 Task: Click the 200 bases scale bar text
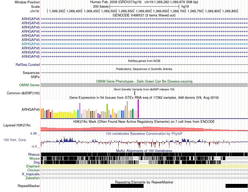(101, 7)
